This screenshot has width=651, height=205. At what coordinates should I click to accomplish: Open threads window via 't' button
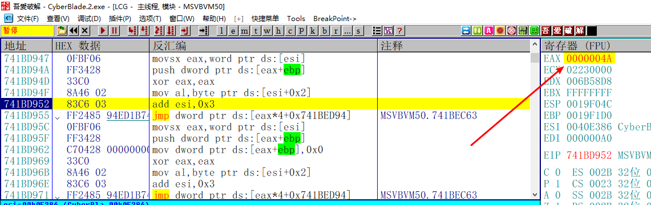point(256,31)
